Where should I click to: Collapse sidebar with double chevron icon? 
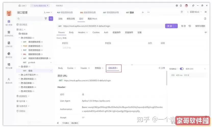click(x=58, y=123)
